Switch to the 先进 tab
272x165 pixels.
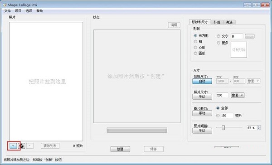click(229, 22)
